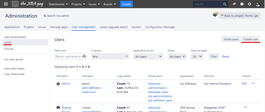Open the actions ellipsis for Admin
Viewport: 265px width, 112px height.
[x=253, y=84]
